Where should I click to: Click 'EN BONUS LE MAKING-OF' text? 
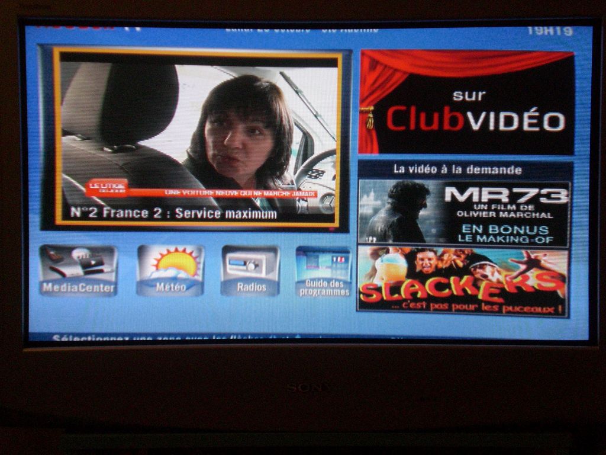point(505,234)
